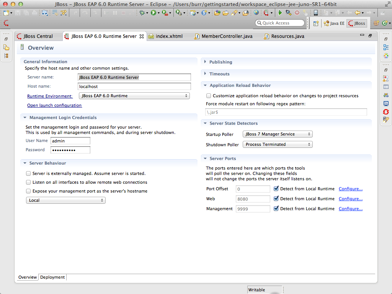Click the MP deploy toolbar icon

pos(45,13)
